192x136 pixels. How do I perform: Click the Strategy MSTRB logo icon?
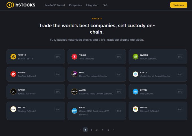tap(13, 109)
